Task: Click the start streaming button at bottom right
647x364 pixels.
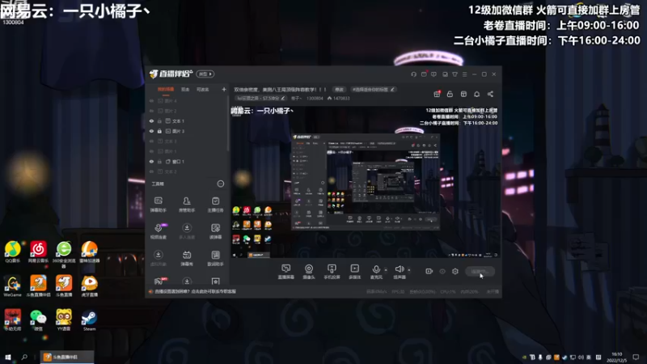Action: click(480, 271)
